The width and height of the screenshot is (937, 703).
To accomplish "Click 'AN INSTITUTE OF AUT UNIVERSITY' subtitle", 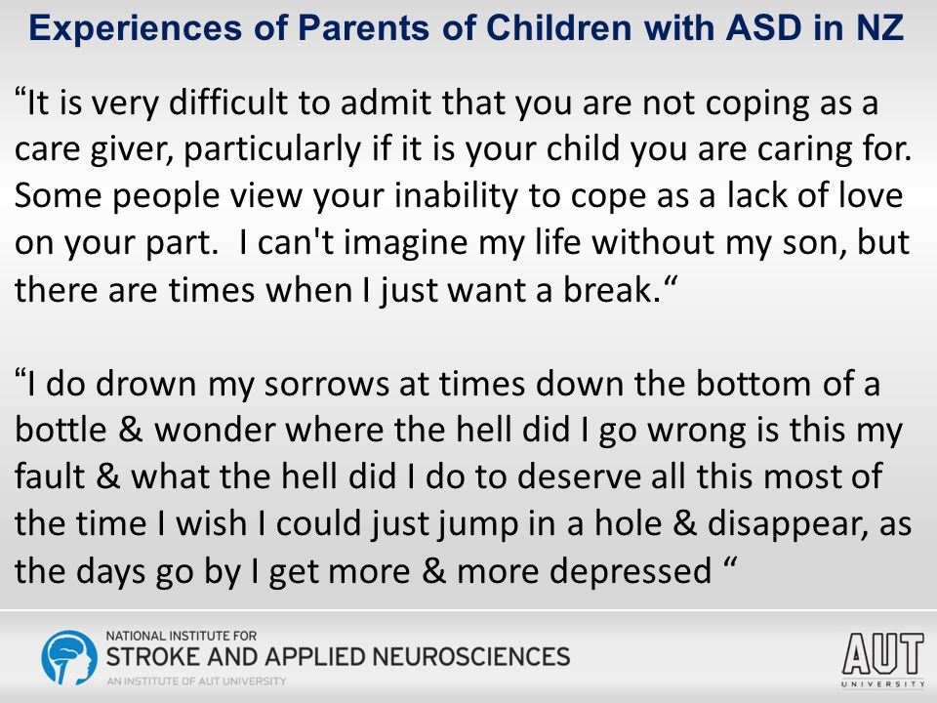I will [196, 681].
